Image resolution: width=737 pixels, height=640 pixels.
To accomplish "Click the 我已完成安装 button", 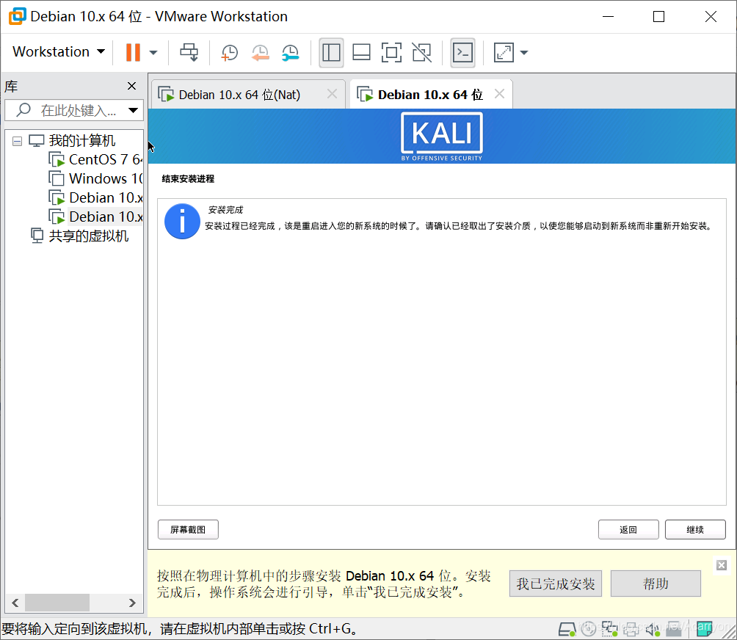I will pyautogui.click(x=555, y=583).
